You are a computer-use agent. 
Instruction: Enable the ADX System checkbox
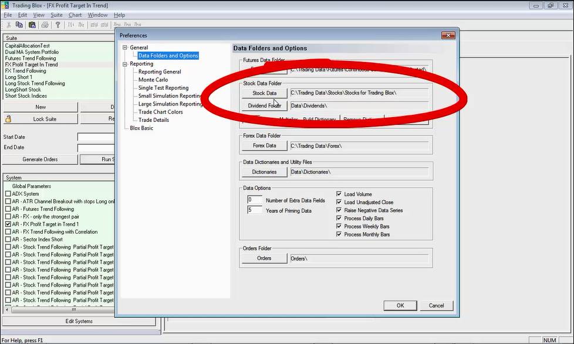[8, 194]
